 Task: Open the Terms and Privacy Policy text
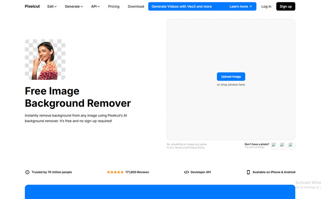point(189,147)
